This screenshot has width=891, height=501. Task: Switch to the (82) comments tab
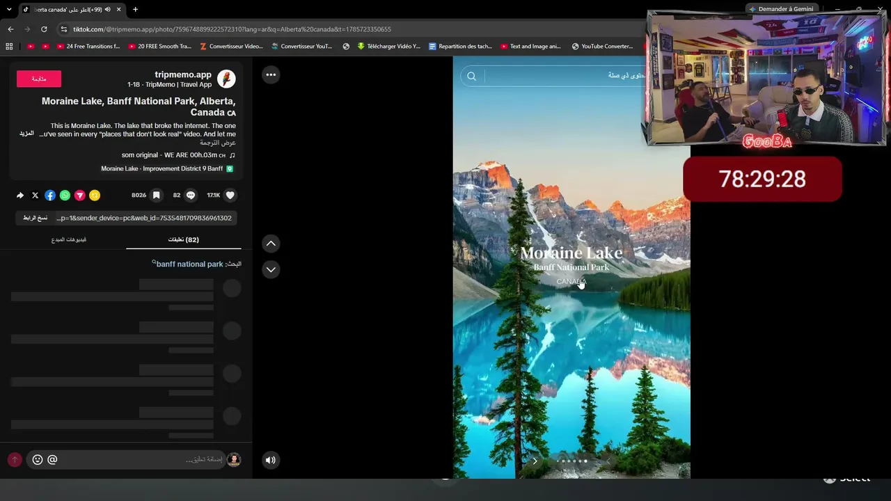184,239
